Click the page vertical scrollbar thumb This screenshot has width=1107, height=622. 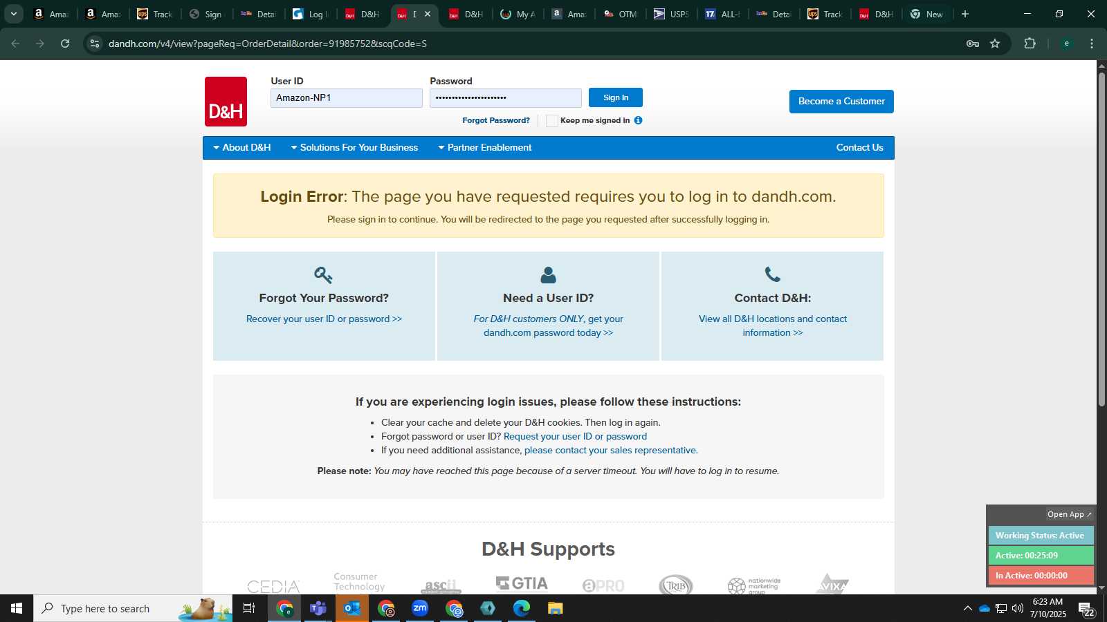pos(1101,238)
